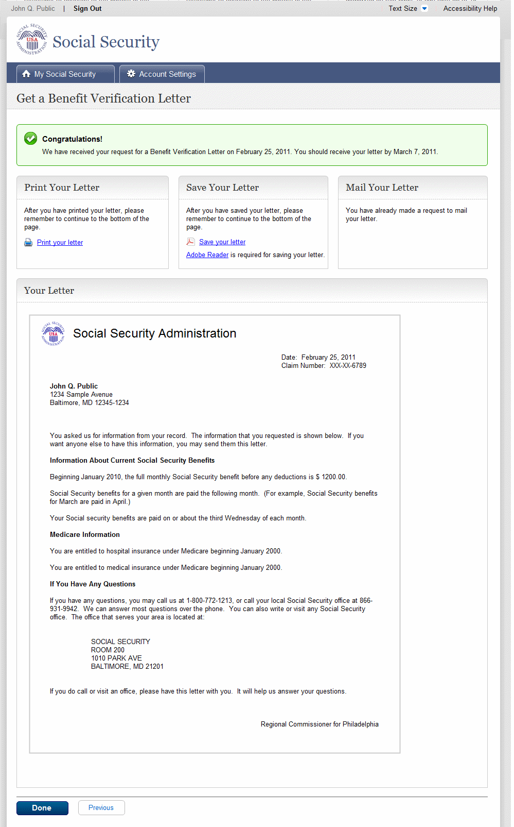Expand the Text Size dropdown arrow
This screenshot has width=514, height=827.
424,9
